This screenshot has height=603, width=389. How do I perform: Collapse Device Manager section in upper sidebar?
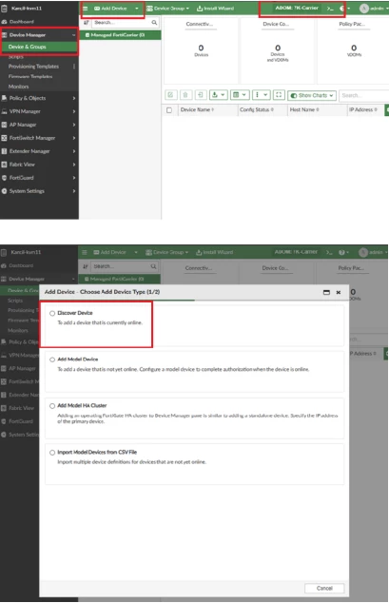(x=73, y=35)
